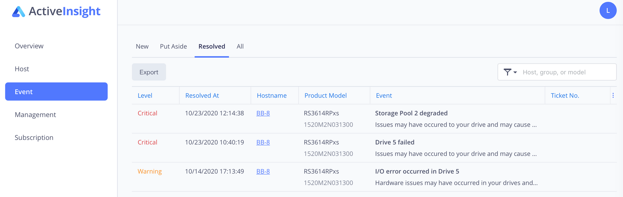This screenshot has height=197, width=623.
Task: Select the I/O error occurred in Drive 5 title
Action: (x=417, y=171)
